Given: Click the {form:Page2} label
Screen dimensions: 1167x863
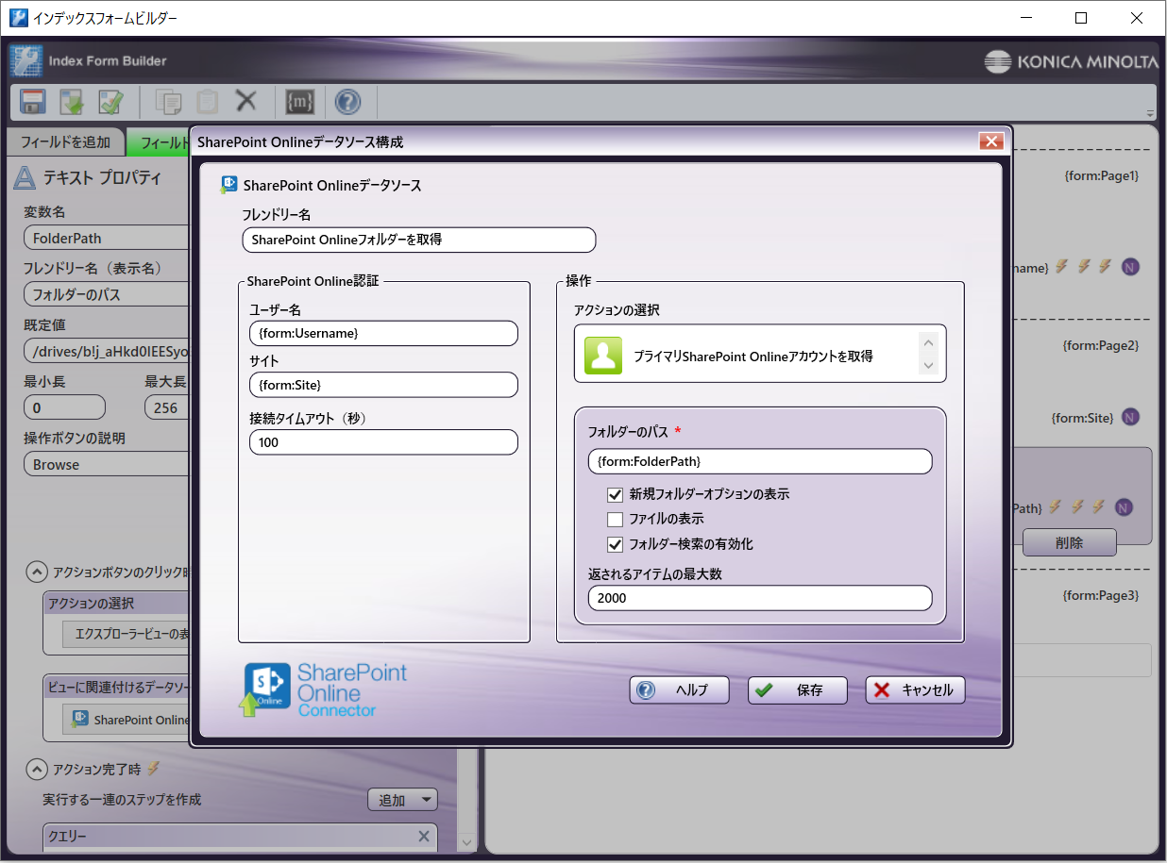Looking at the screenshot, I should point(1101,345).
